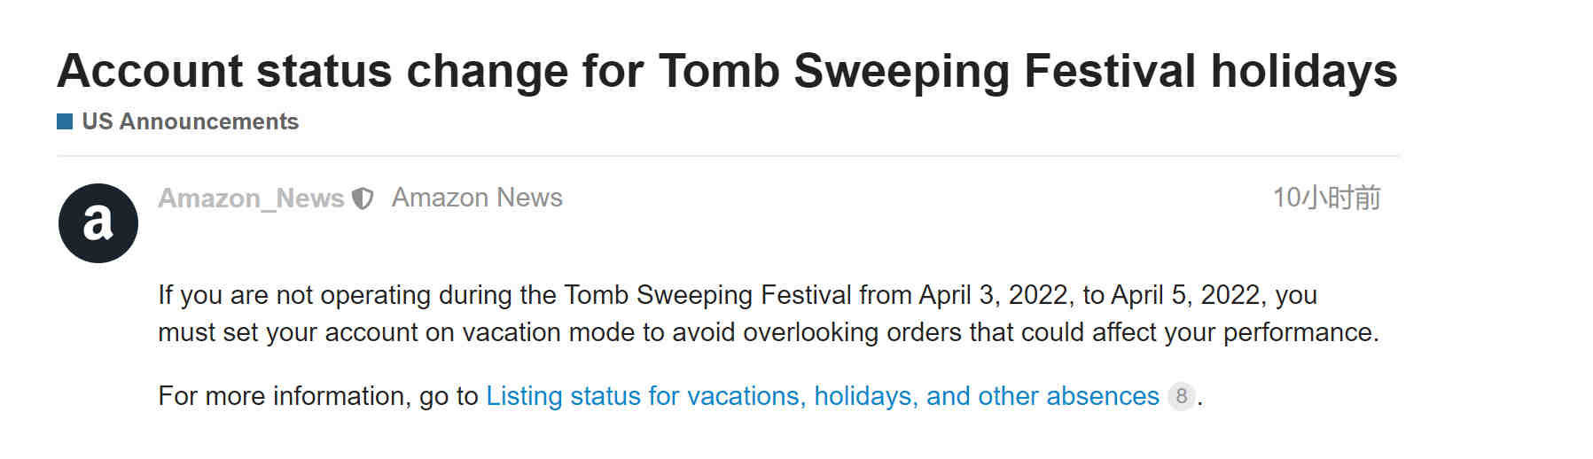1593x459 pixels.
Task: Click the 'Amazon News' display name
Action: pos(477,198)
